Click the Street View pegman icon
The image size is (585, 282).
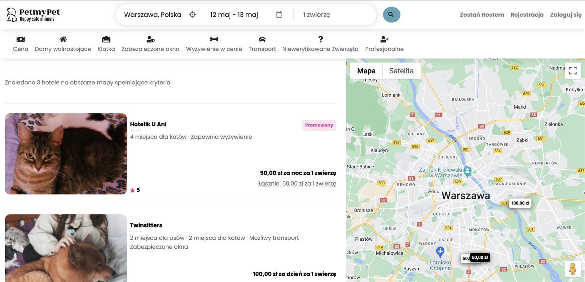pos(573,269)
